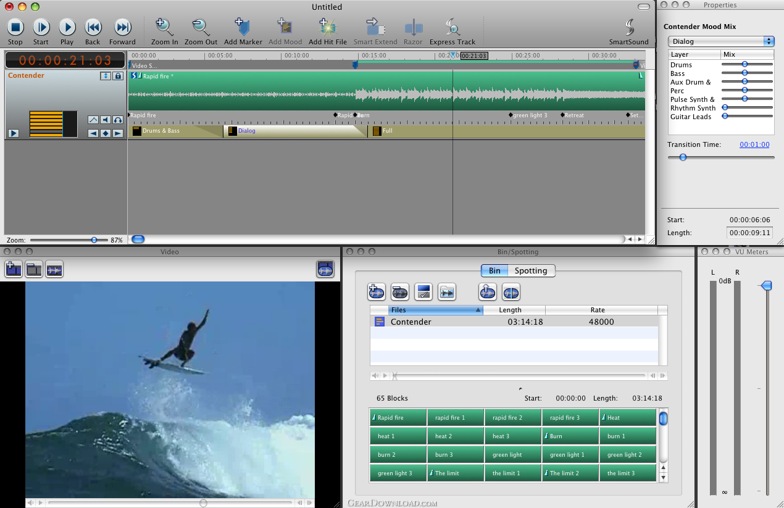Click the diamond keyframe button on Contender track
Screen dimensions: 784x508
pyautogui.click(x=106, y=133)
